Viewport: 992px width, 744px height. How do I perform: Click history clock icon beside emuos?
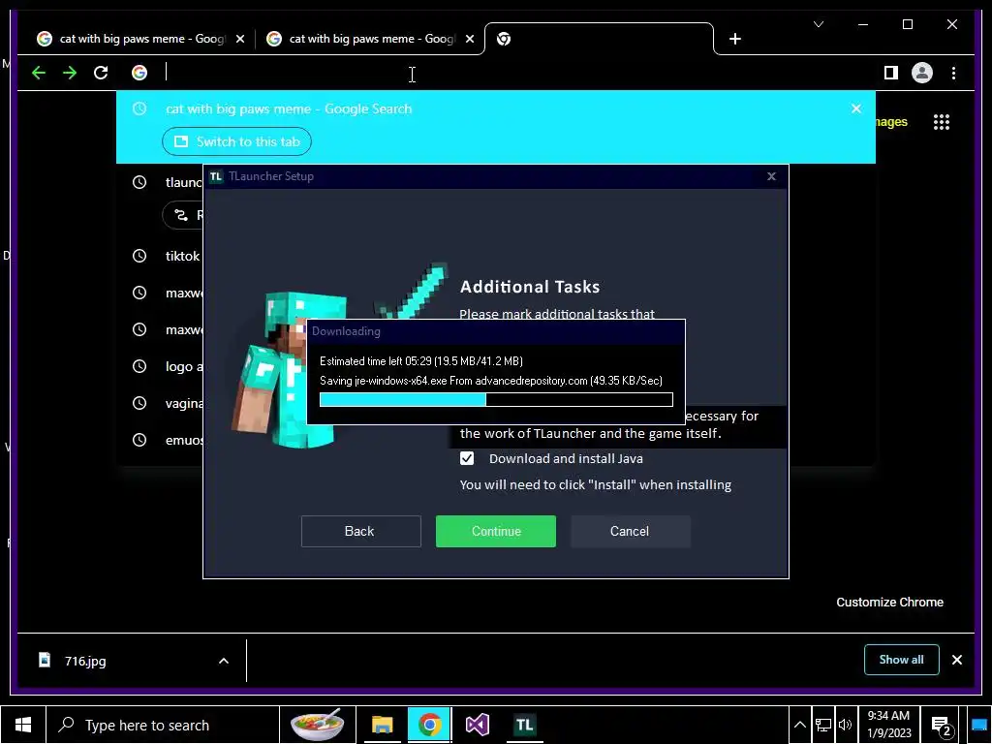[139, 440]
